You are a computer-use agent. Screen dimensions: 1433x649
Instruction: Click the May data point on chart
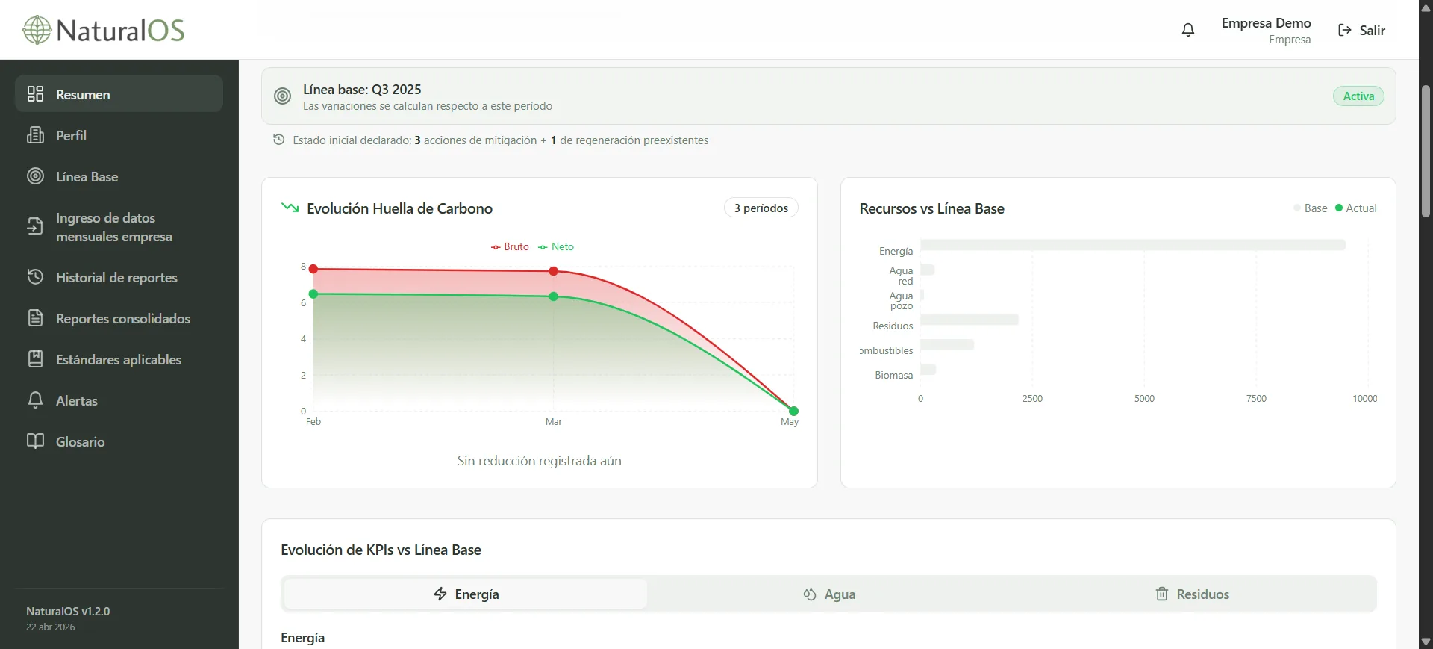(x=793, y=411)
